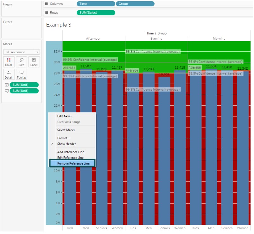Click the Marks card title

pyautogui.click(x=8, y=44)
